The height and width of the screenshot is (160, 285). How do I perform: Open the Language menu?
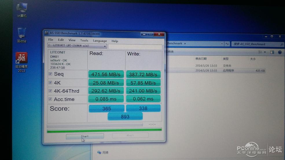(x=100, y=41)
